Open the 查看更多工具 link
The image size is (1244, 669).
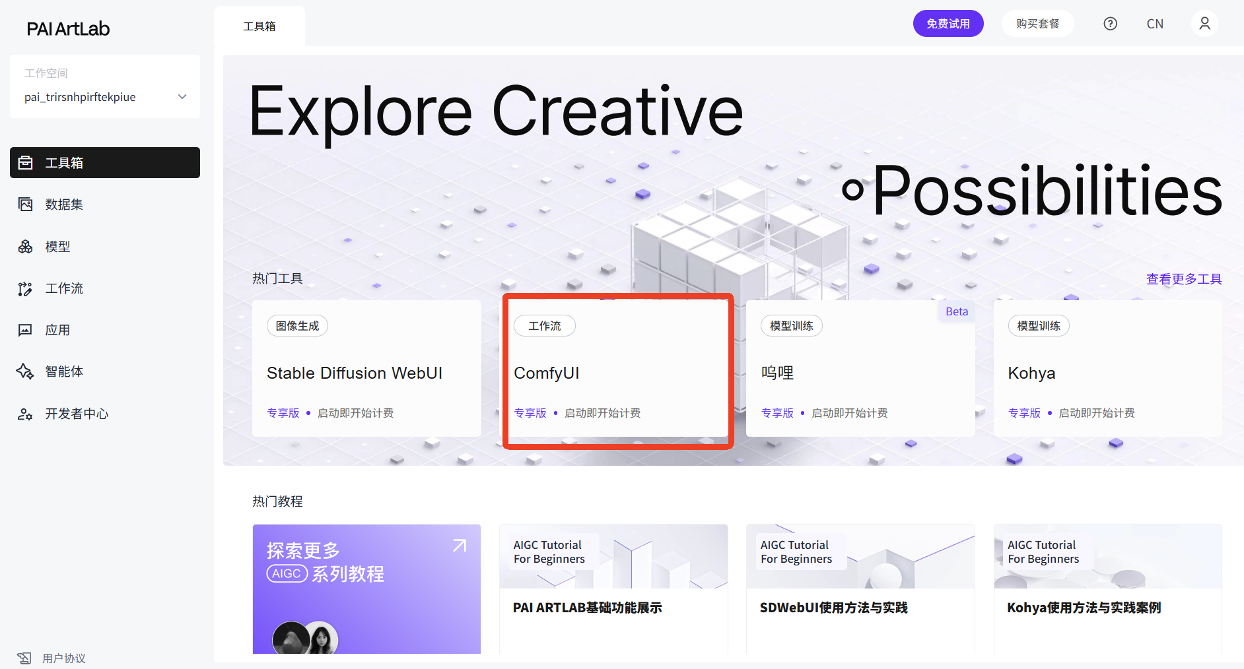(x=1184, y=279)
